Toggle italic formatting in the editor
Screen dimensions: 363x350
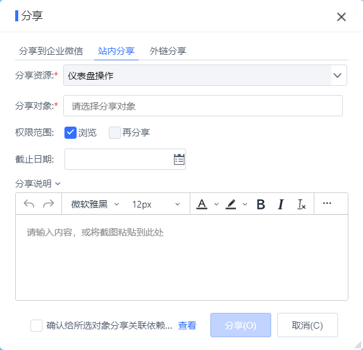(280, 204)
